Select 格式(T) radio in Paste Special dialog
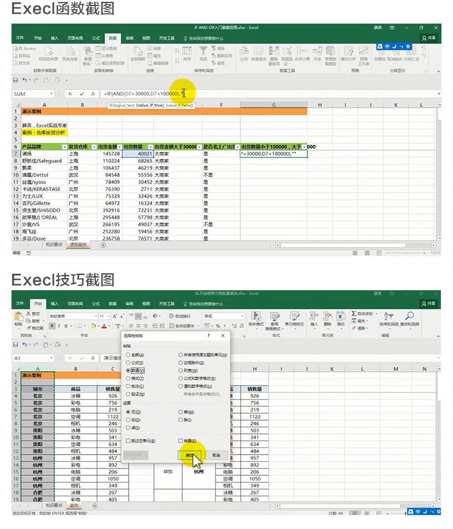The height and width of the screenshot is (529, 453). pos(128,378)
